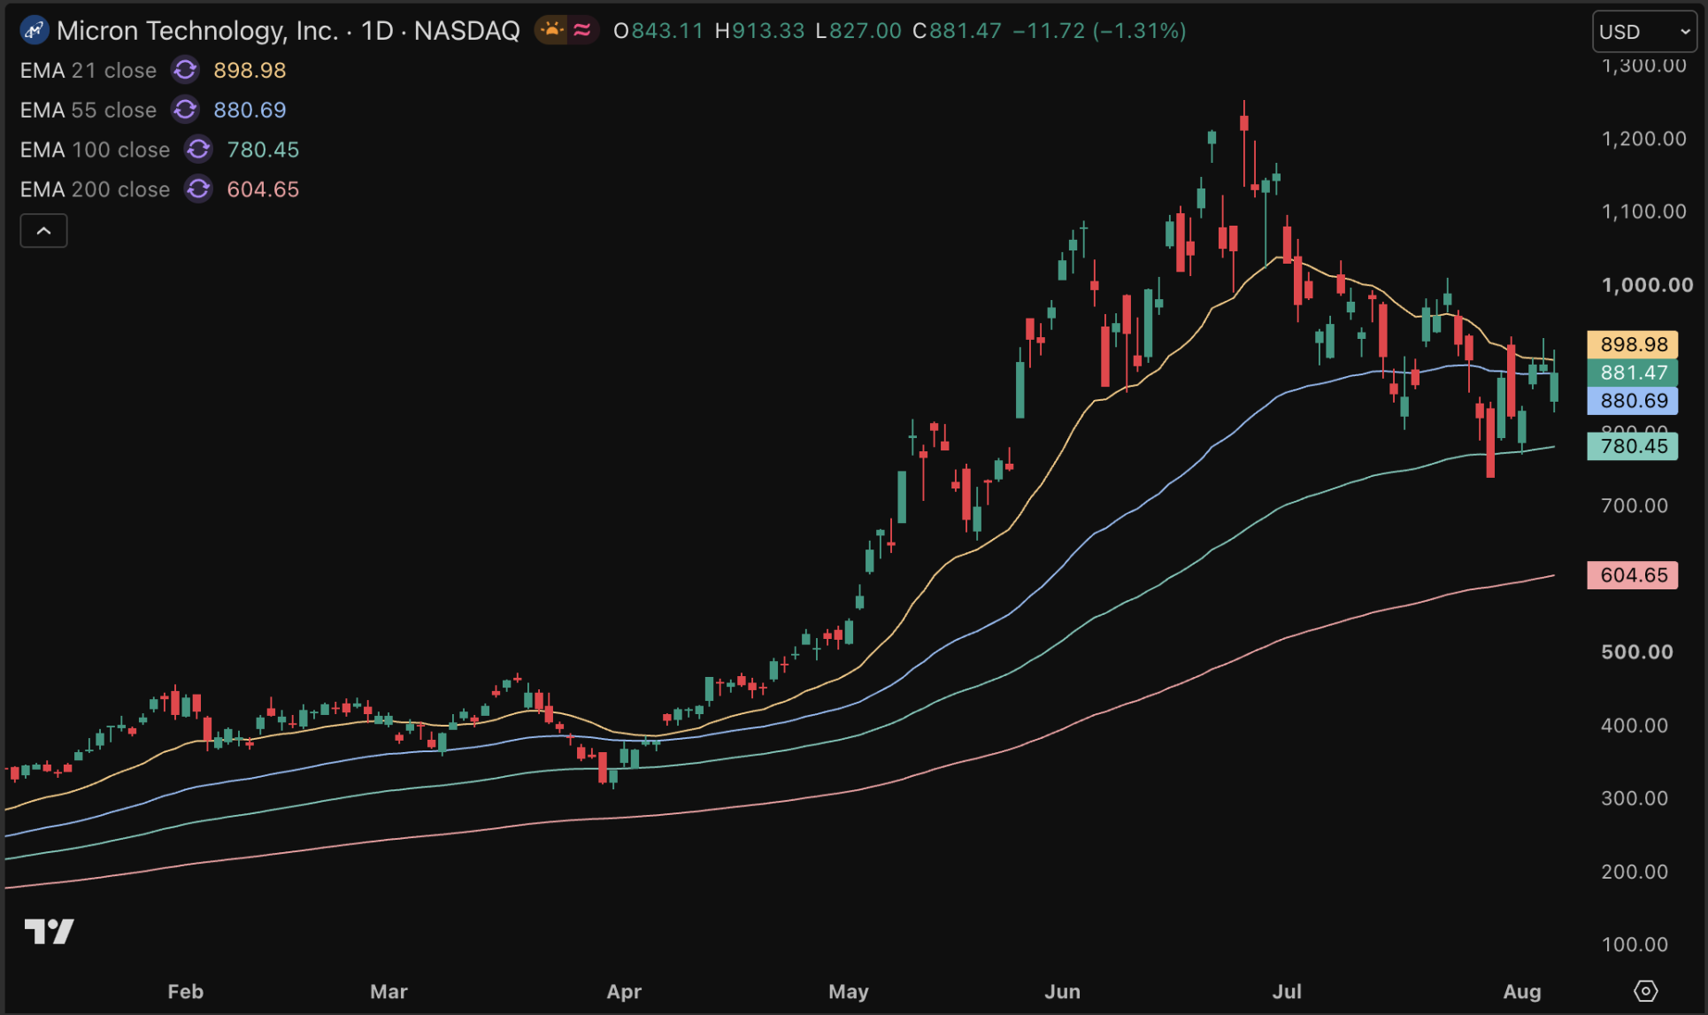The height and width of the screenshot is (1015, 1708).
Task: Click the 200.00 price axis tick
Action: pyautogui.click(x=1635, y=872)
